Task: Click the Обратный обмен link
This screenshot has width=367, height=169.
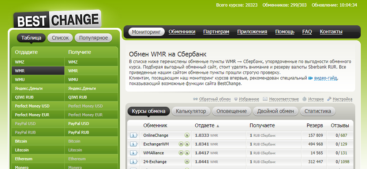Action: click(x=215, y=99)
